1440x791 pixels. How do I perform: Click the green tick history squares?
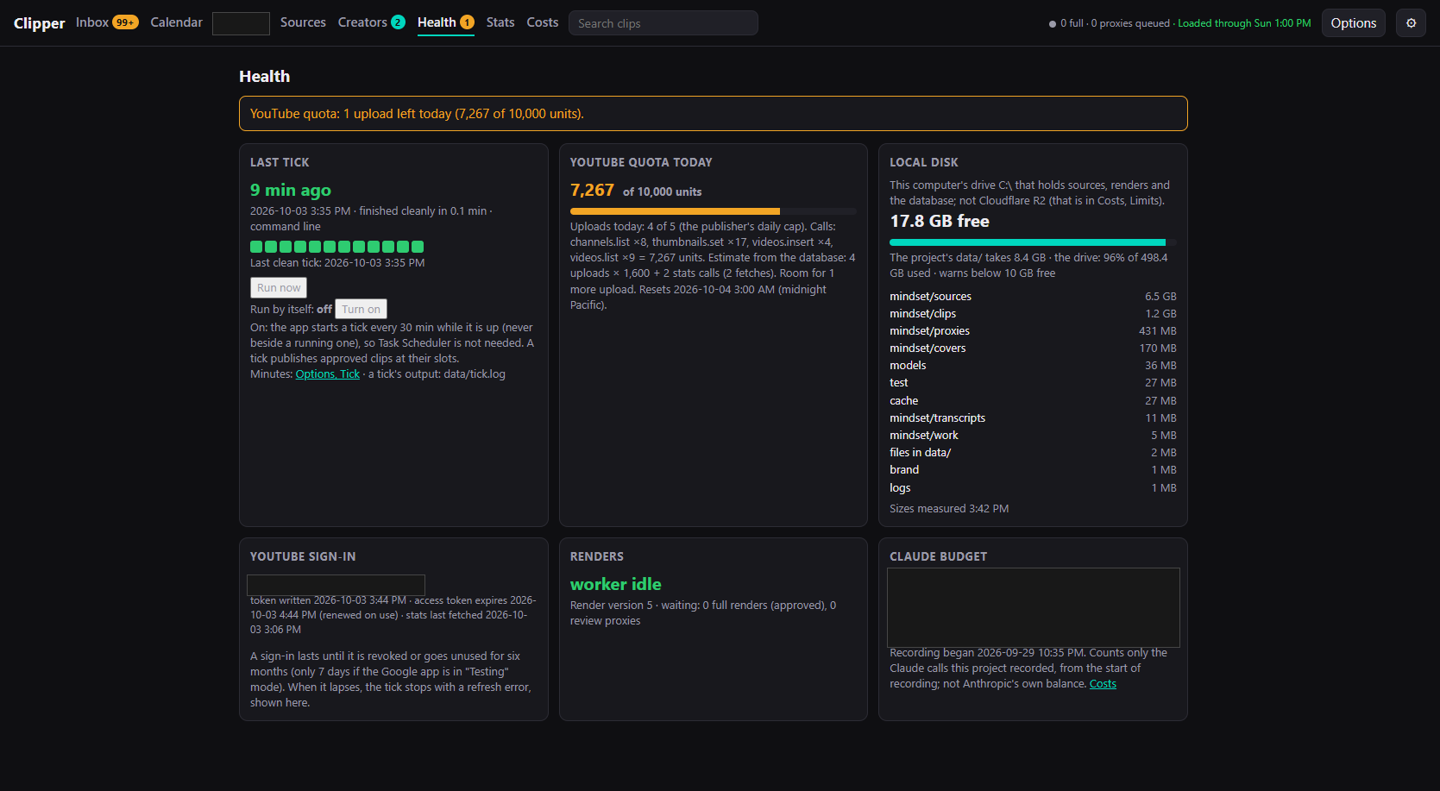pos(336,247)
